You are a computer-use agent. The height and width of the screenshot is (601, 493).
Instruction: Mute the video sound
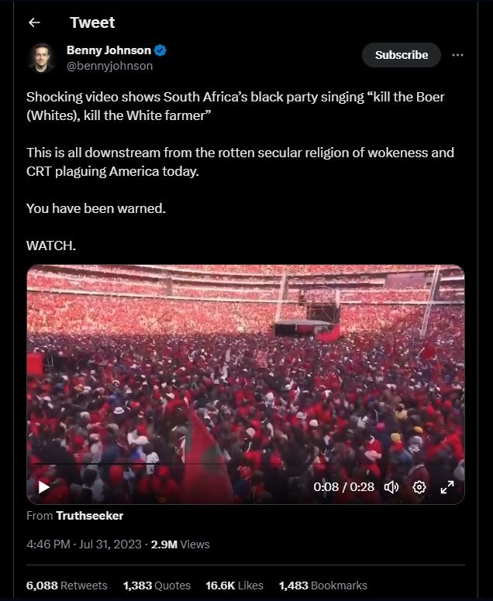pos(391,487)
